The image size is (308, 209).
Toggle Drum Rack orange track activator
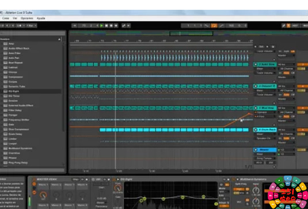(x=302, y=130)
